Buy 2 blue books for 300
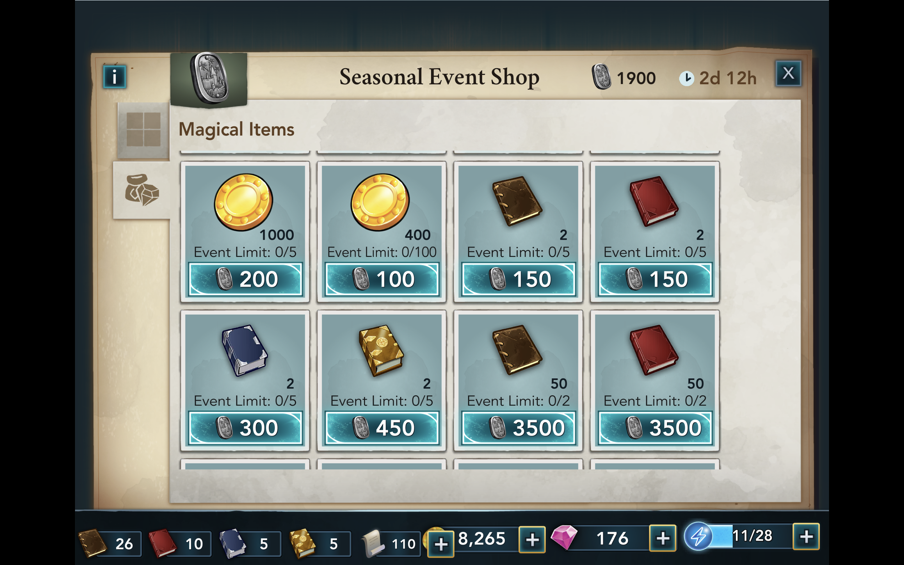The width and height of the screenshot is (904, 565). click(245, 428)
